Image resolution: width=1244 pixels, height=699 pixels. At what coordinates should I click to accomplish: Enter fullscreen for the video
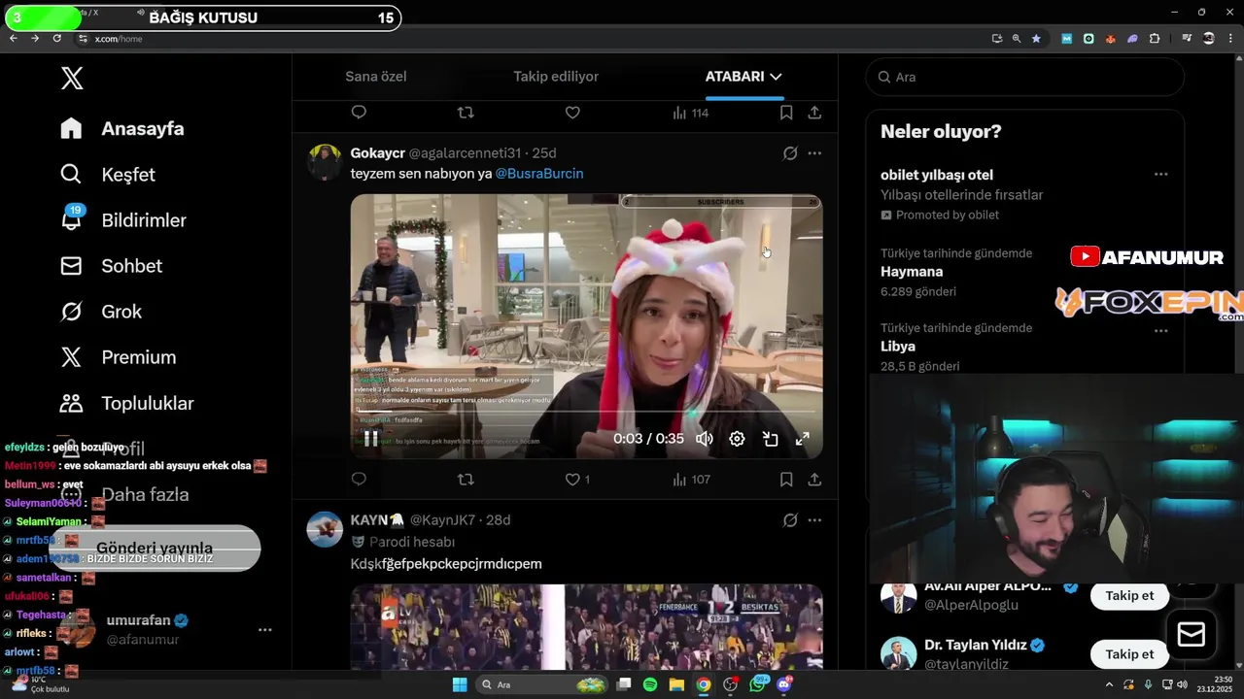click(x=803, y=439)
